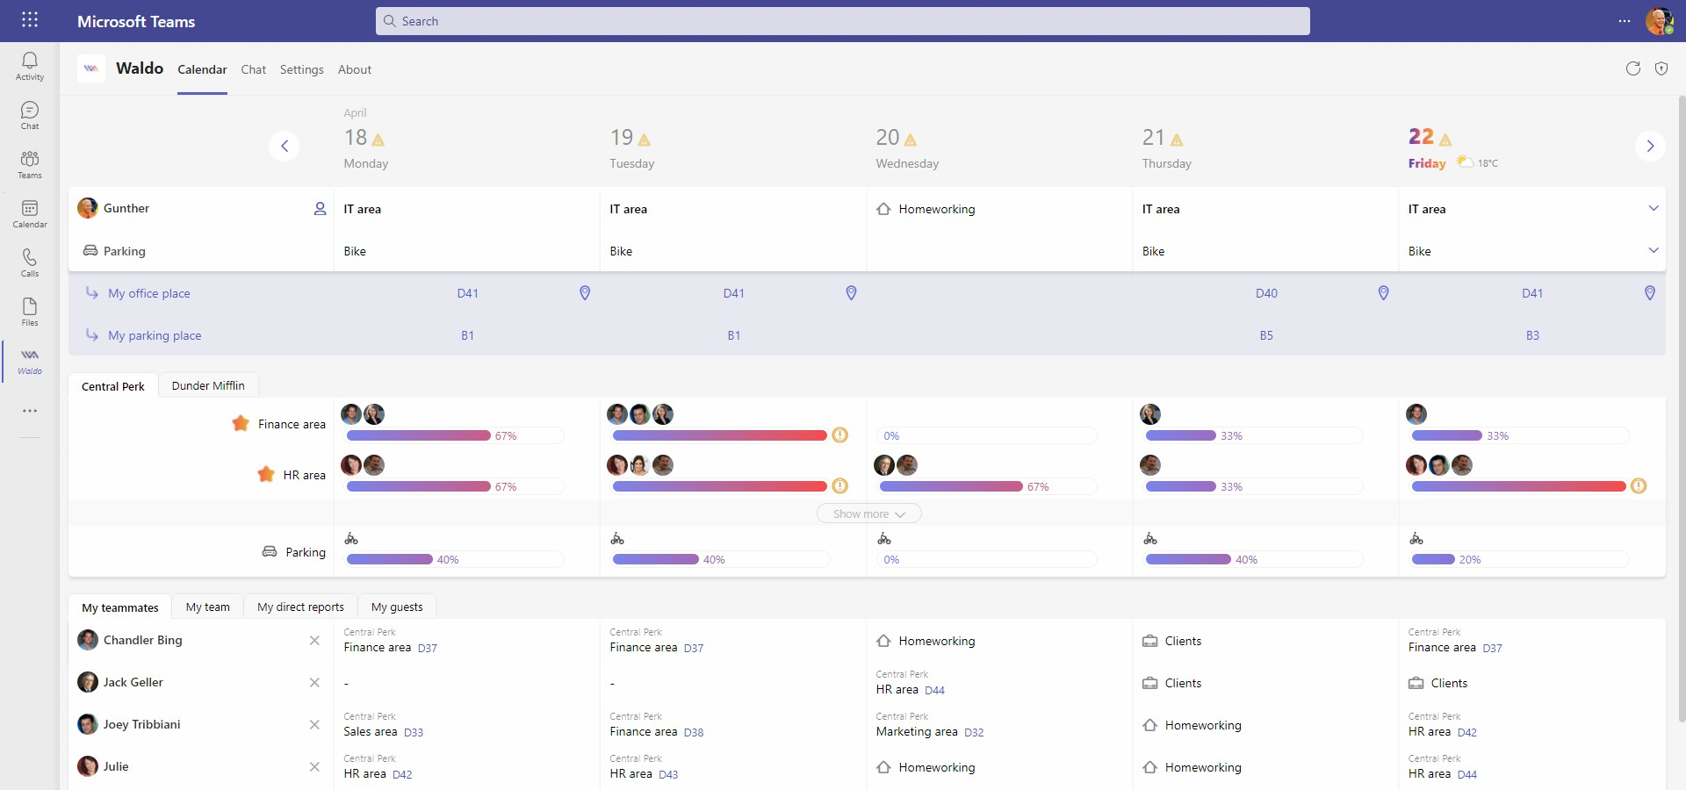
Task: Click Tuesday D41 location pin
Action: click(851, 293)
